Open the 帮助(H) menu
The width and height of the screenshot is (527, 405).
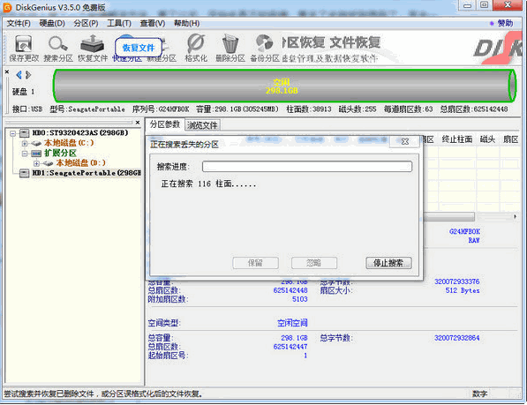point(186,23)
